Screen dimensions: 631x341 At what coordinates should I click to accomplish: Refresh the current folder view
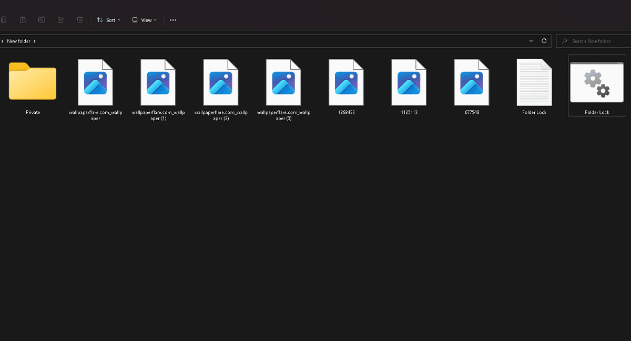click(x=544, y=41)
